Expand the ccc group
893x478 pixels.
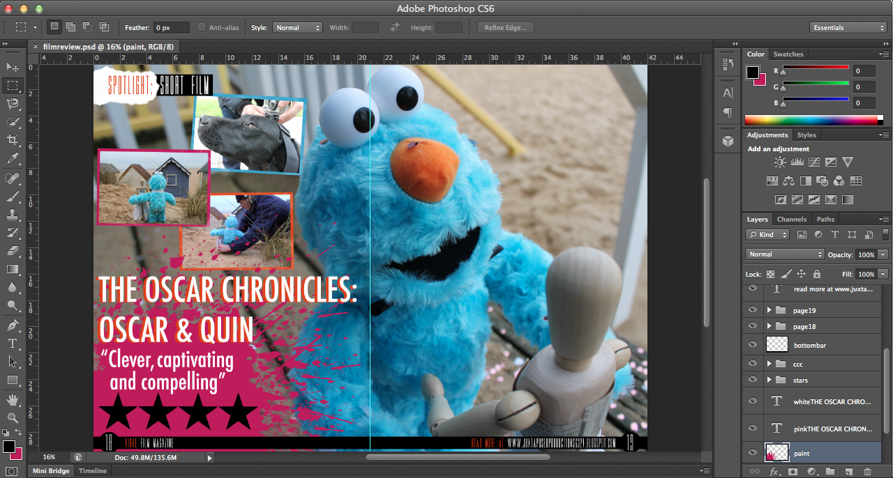(x=770, y=364)
